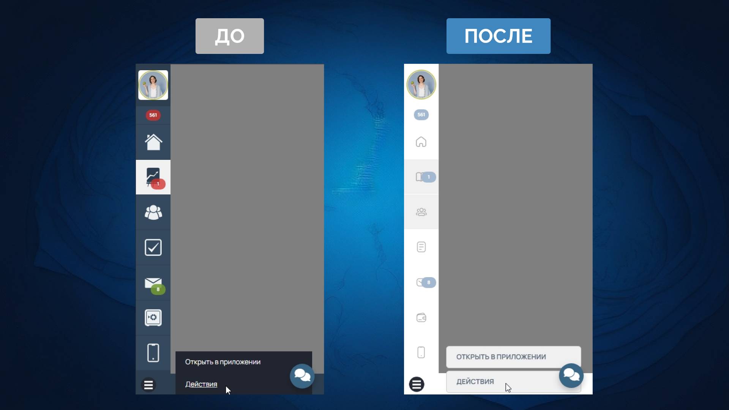The width and height of the screenshot is (729, 410).
Task: Open users group icon in dark sidebar
Action: tap(153, 212)
